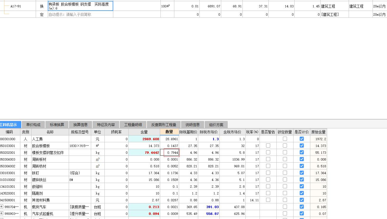Image resolution: width=387 pixels, height=219 pixels.
Task: Click the 损耗率 column header
Action: coord(117,132)
